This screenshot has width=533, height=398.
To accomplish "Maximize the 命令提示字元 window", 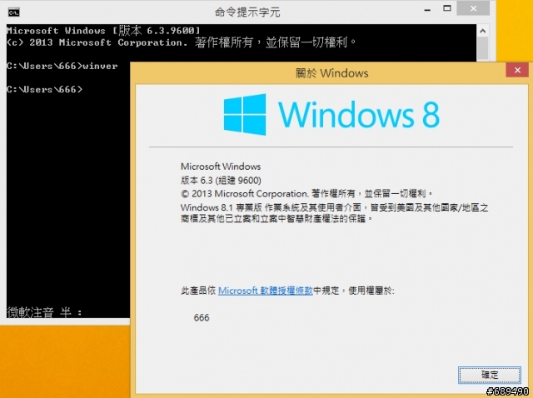I will click(447, 8).
